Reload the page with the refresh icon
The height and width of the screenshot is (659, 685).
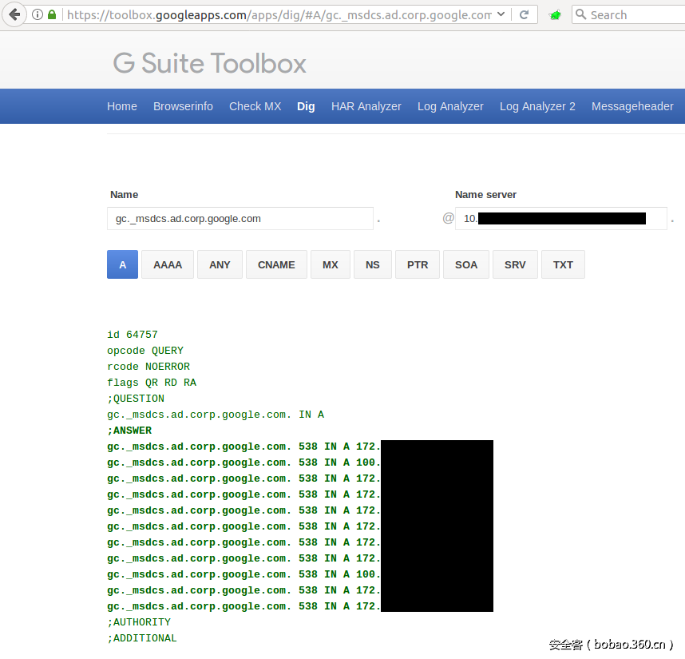tap(524, 14)
